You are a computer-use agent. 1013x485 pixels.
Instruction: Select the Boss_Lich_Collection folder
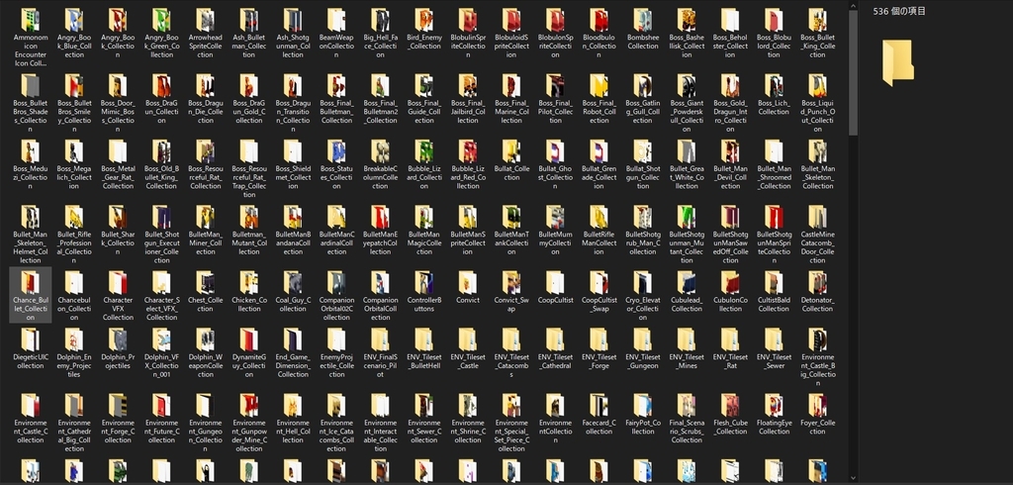coord(774,95)
